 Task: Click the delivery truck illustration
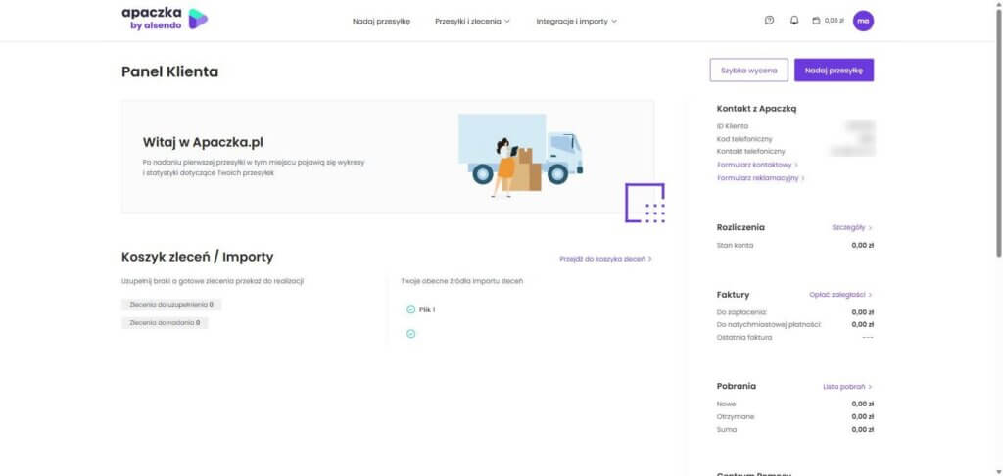(521, 156)
